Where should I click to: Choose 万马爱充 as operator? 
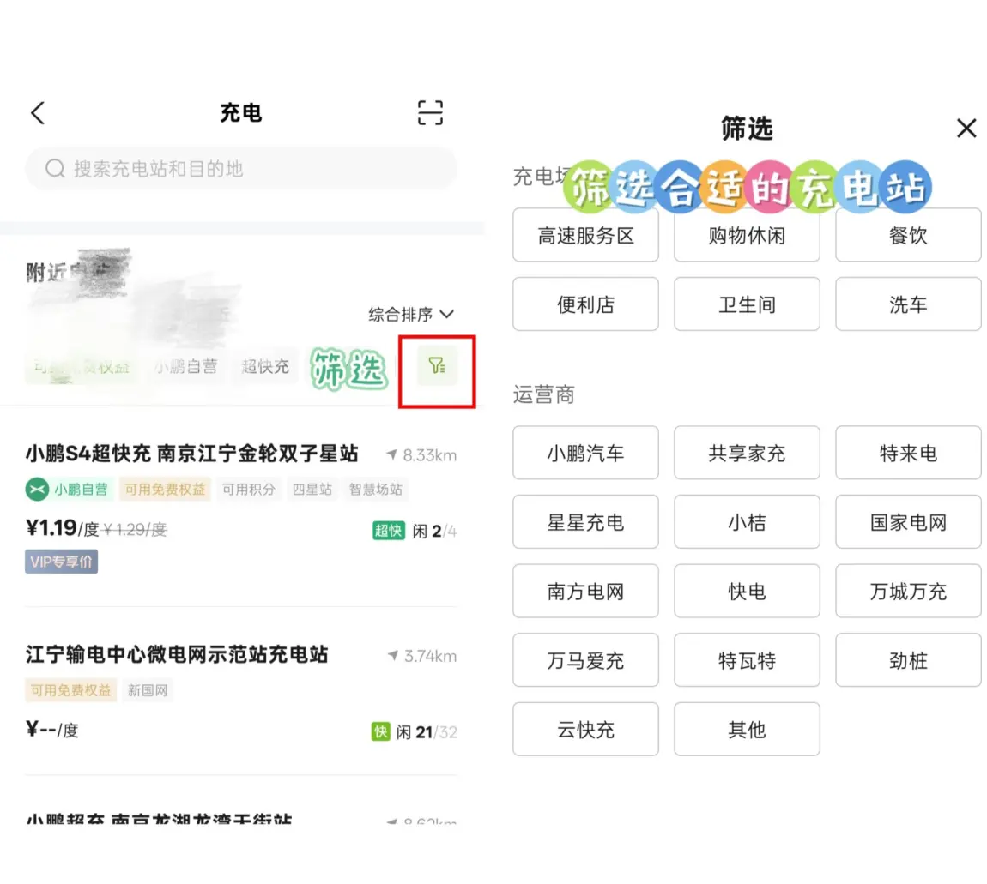585,660
